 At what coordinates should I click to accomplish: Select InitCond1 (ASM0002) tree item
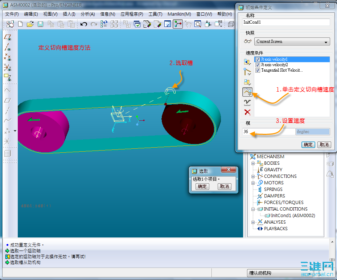pyautogui.click(x=293, y=216)
